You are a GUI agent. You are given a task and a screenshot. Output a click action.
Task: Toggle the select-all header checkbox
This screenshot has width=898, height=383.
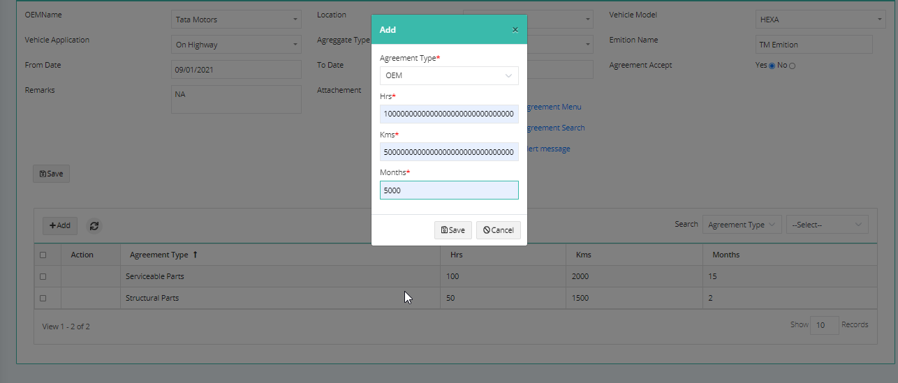point(43,255)
